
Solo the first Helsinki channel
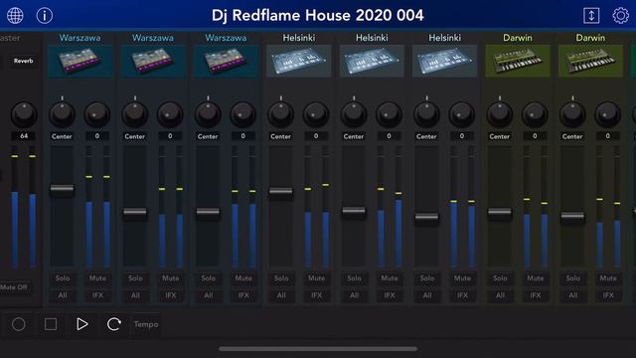pyautogui.click(x=281, y=278)
